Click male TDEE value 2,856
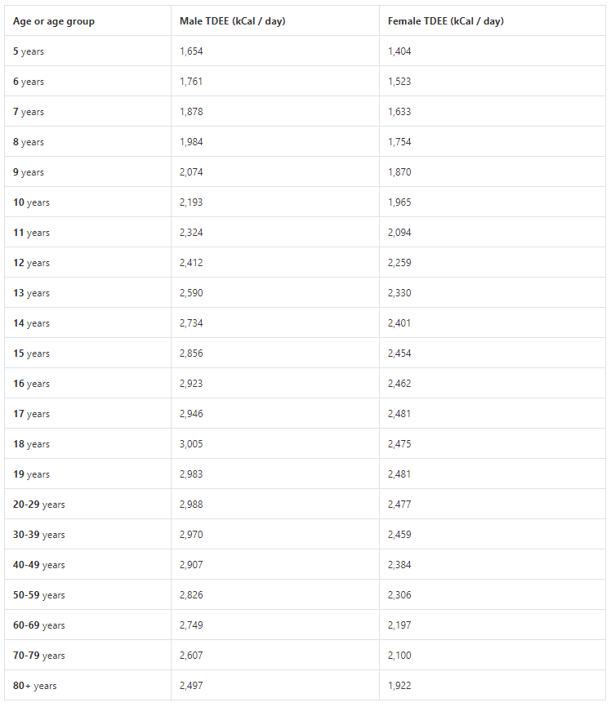 [x=191, y=353]
